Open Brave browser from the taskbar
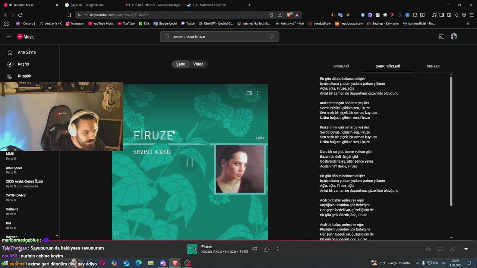This screenshot has height=268, width=477. click(175, 263)
